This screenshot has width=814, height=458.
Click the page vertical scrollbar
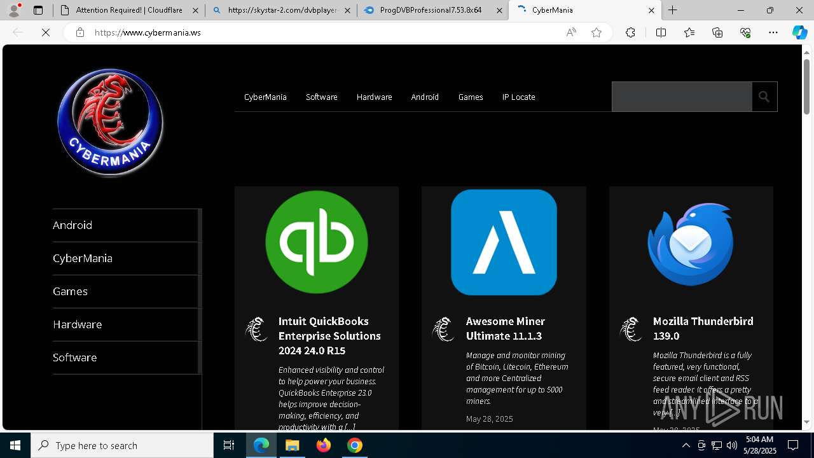pos(806,88)
